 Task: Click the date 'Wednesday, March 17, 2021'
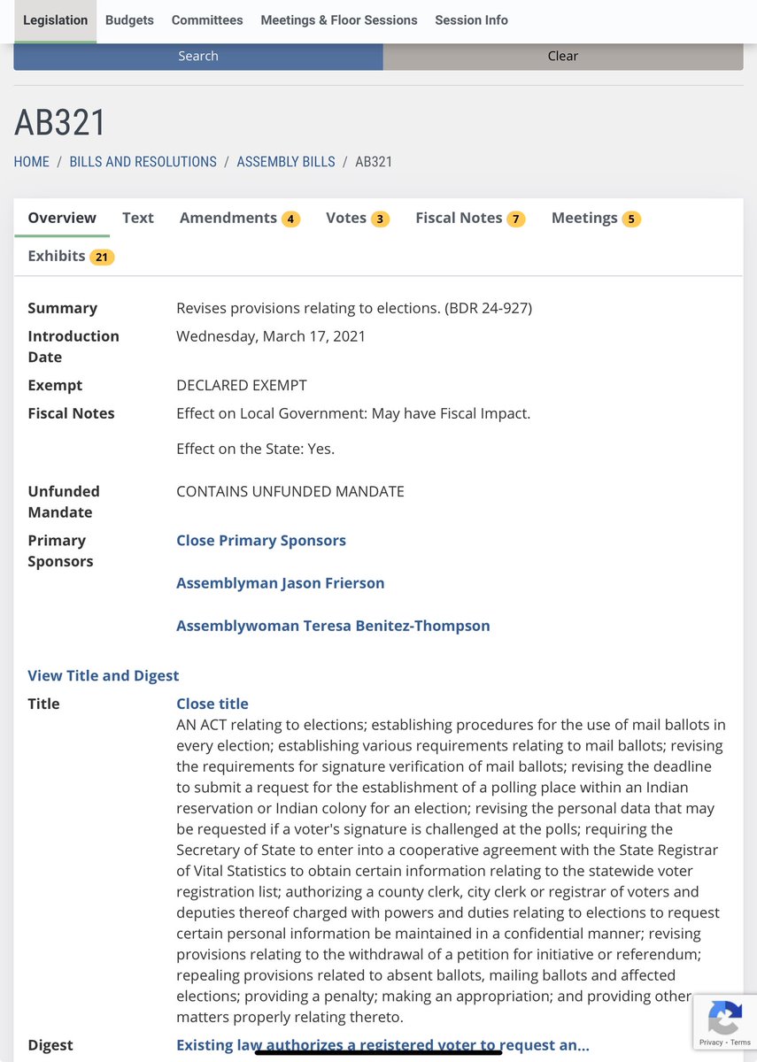(x=271, y=336)
